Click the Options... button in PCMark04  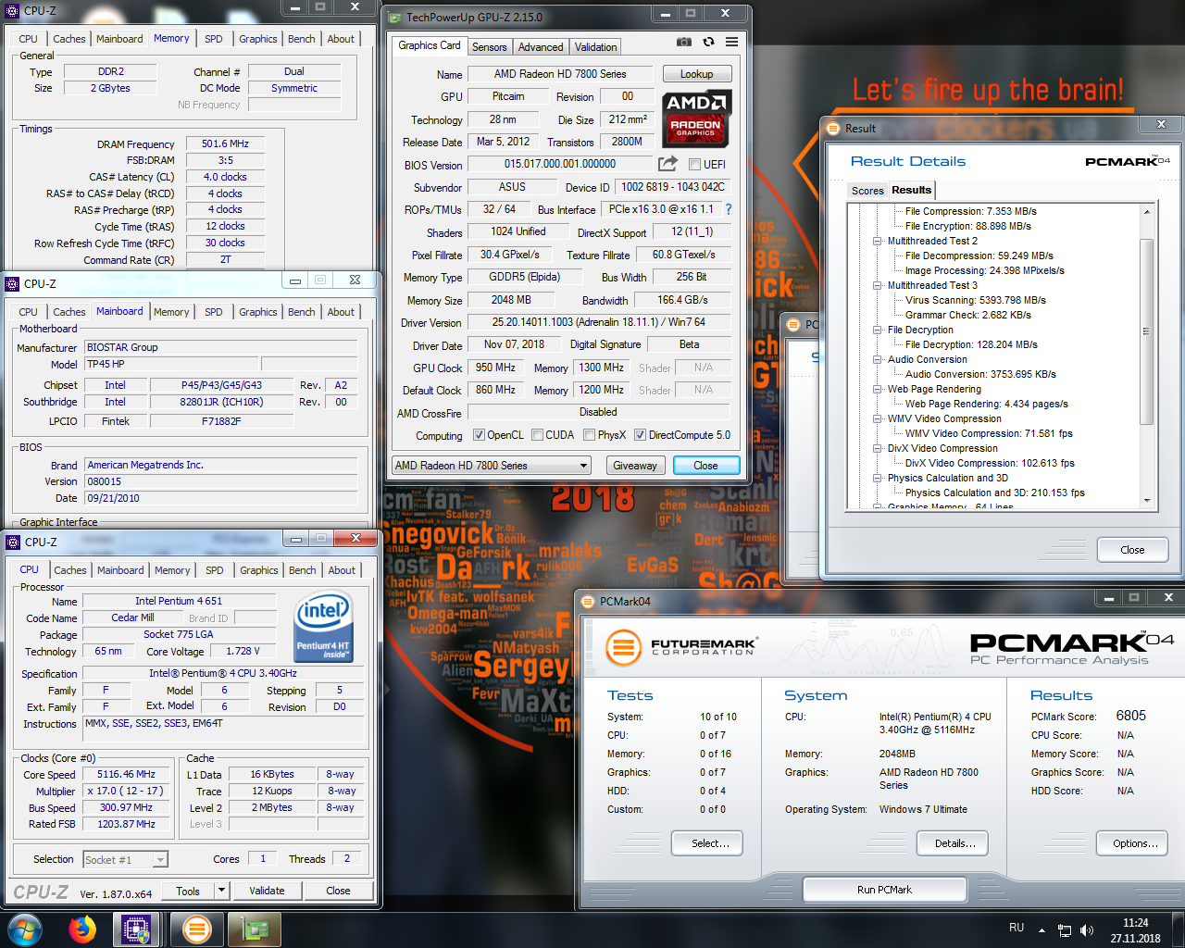pyautogui.click(x=1133, y=843)
